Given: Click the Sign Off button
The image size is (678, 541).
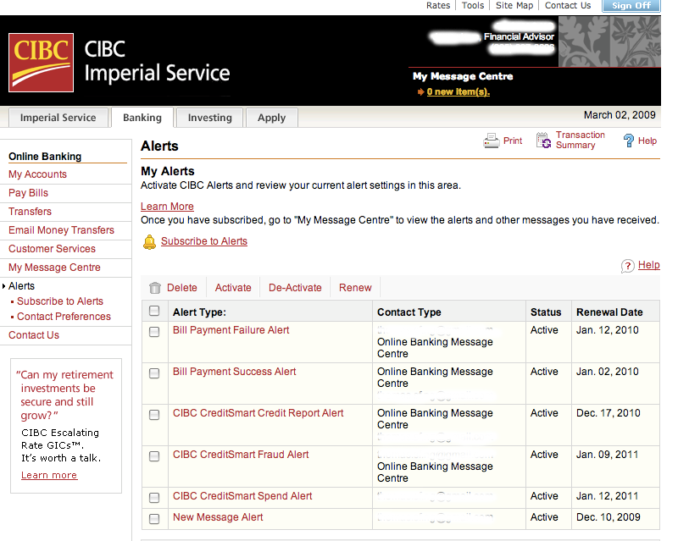Looking at the screenshot, I should click(x=631, y=6).
